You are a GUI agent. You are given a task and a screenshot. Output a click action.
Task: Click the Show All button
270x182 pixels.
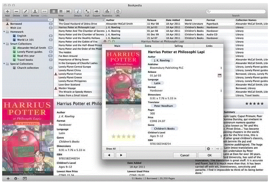(111, 149)
